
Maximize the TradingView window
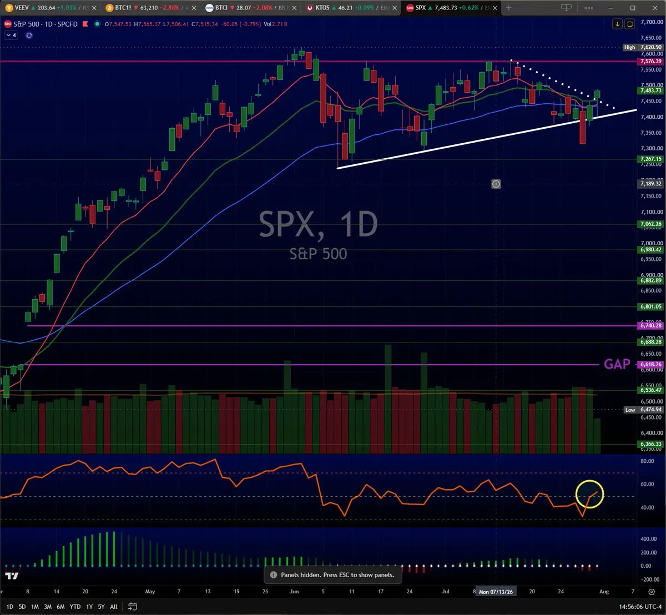pos(633,8)
